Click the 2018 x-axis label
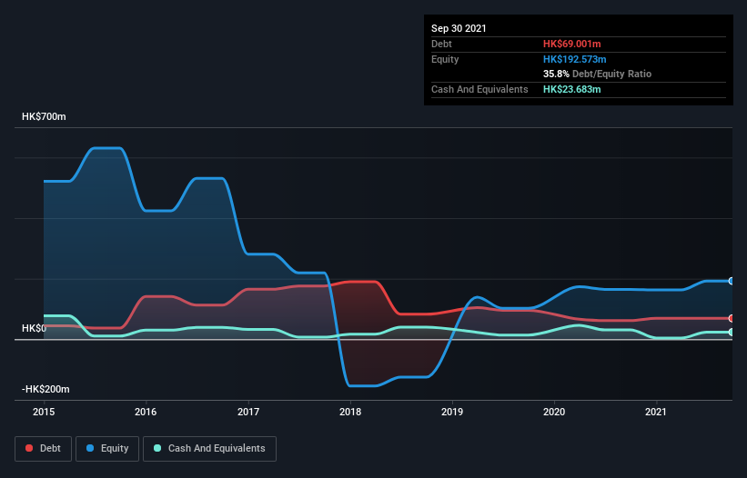This screenshot has width=747, height=478. [350, 412]
